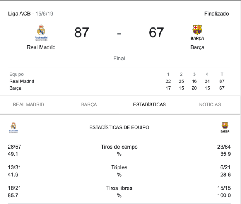
Task: Open the NOTICIAS tab
Action: (x=210, y=105)
